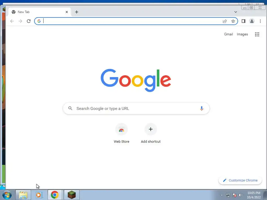Open the side panel icon
The width and height of the screenshot is (267, 200).
pos(243,21)
